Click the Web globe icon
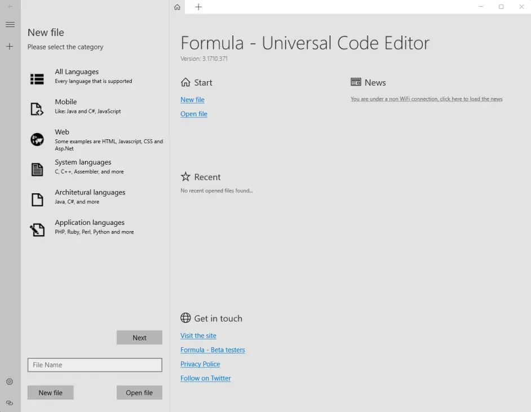This screenshot has width=531, height=412. point(37,139)
